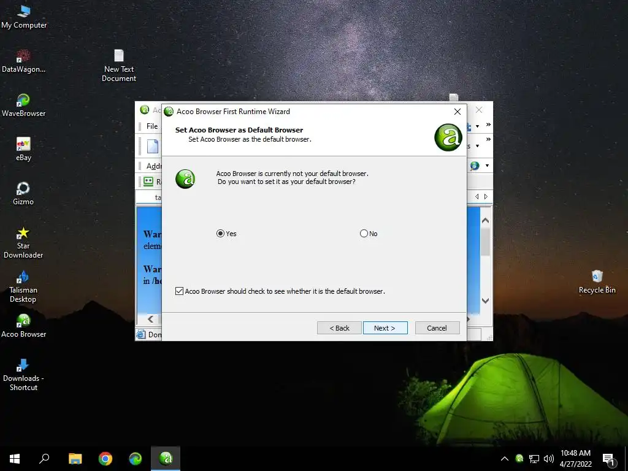This screenshot has height=471, width=628.
Task: Expand the menu bar overflow chevron
Action: coord(488,124)
